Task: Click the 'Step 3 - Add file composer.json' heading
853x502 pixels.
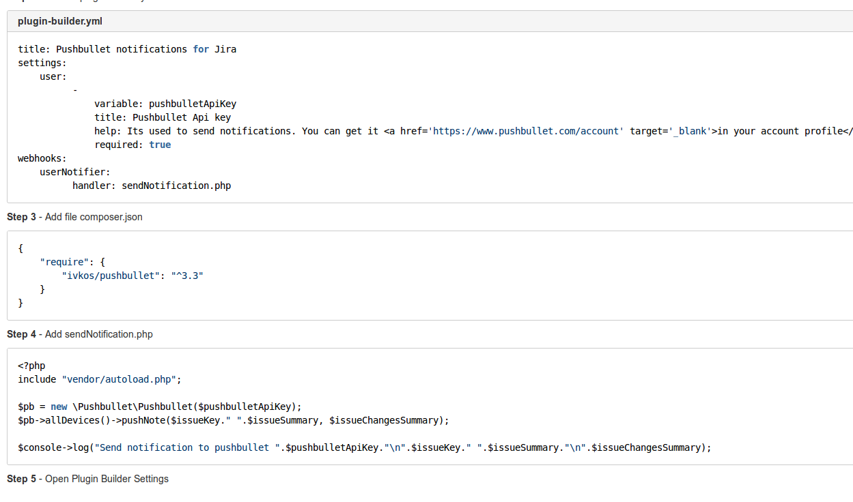Action: [x=75, y=217]
